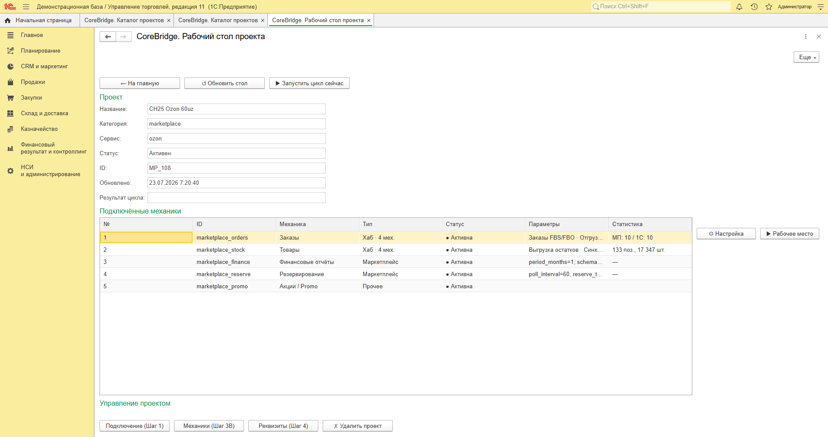
Task: Close the first Каталог проектов tab
Action: click(x=169, y=20)
